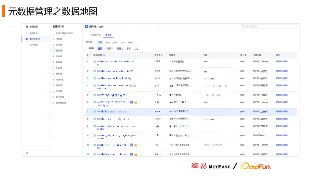Viewport: 321px width, 180px height.
Task: Click 查看核心属性 link in row 1
Action: click(x=282, y=62)
